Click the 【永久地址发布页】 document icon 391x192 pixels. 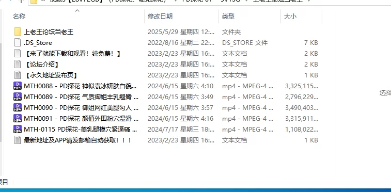point(18,75)
